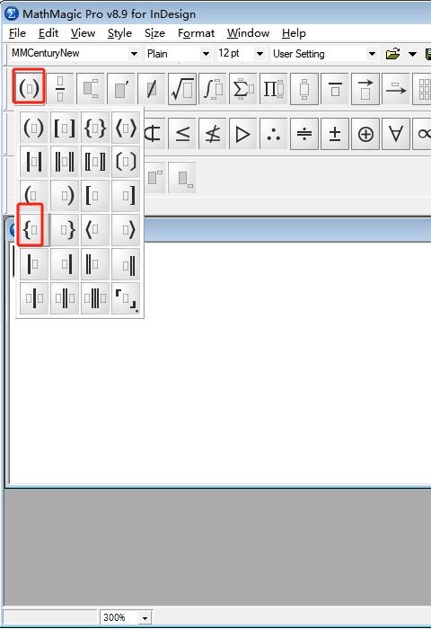
Task: Open the less-than-or-equal symbol palette
Action: [x=182, y=134]
